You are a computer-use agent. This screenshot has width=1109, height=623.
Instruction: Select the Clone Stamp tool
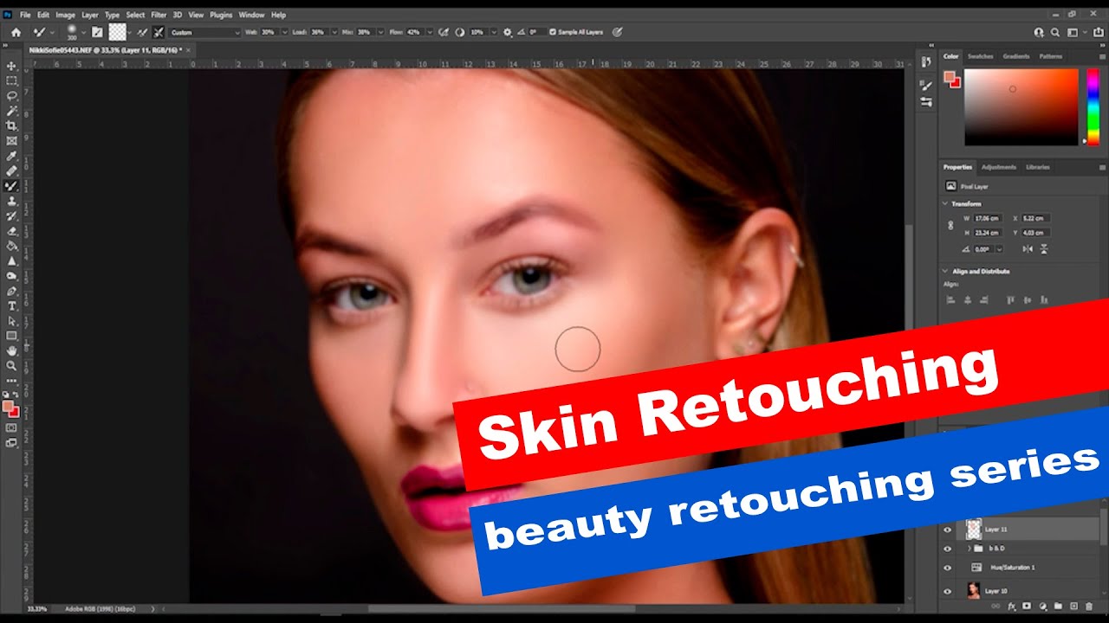click(12, 201)
